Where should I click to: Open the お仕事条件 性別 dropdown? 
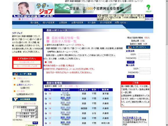(x=27, y=114)
